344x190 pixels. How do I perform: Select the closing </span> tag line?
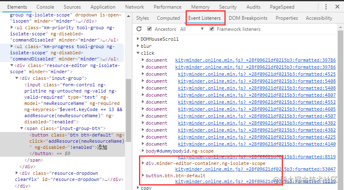(x=34, y=160)
